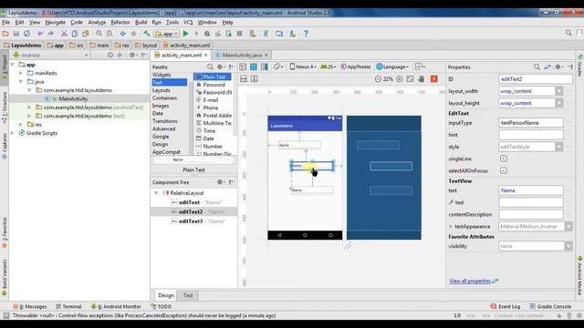Screen dimensions: 584x328
Task: Select Password in the Palette list
Action: (214, 85)
